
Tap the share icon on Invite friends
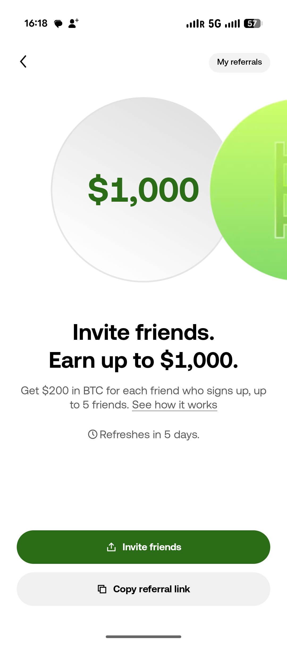coord(111,547)
